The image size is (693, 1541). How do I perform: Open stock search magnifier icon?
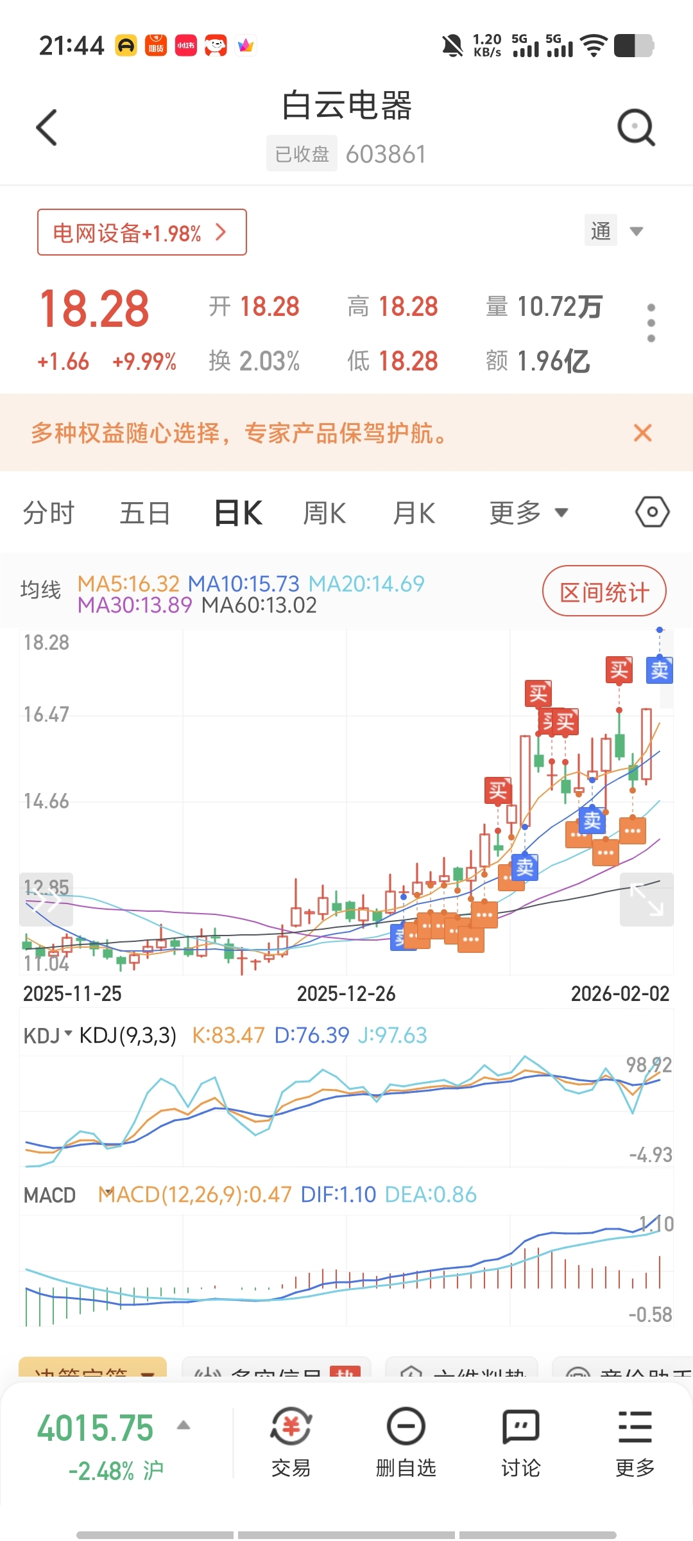pyautogui.click(x=636, y=127)
